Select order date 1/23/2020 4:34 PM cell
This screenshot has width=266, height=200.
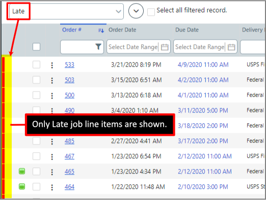pos(136,172)
